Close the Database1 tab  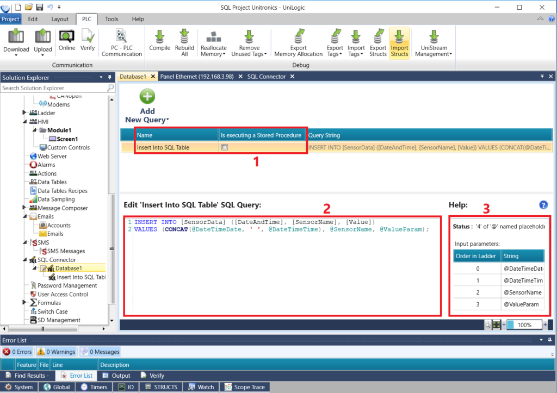tap(153, 76)
